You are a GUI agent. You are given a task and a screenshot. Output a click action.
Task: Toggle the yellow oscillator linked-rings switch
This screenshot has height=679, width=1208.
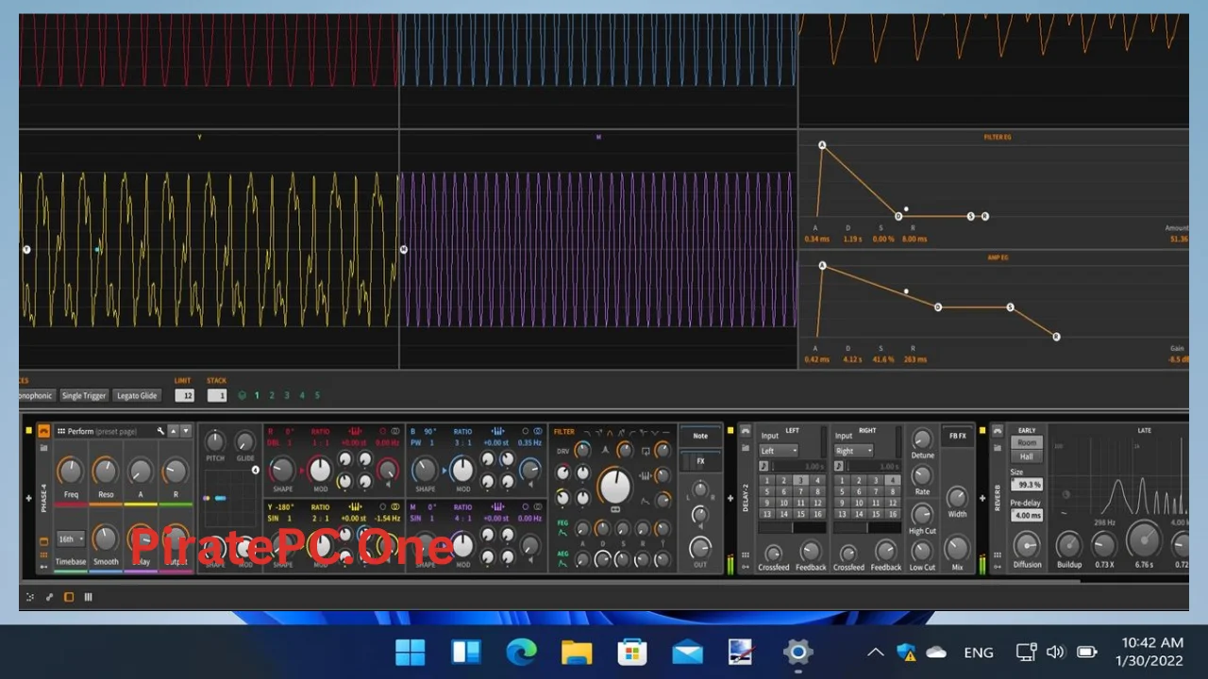coord(394,506)
